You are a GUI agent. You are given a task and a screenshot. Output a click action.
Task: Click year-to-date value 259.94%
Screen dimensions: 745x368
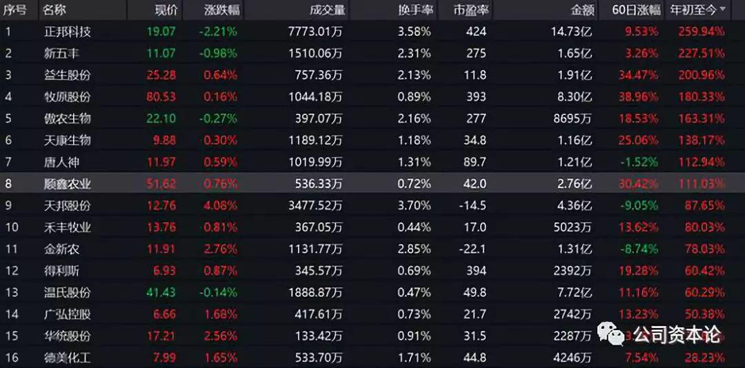[702, 32]
